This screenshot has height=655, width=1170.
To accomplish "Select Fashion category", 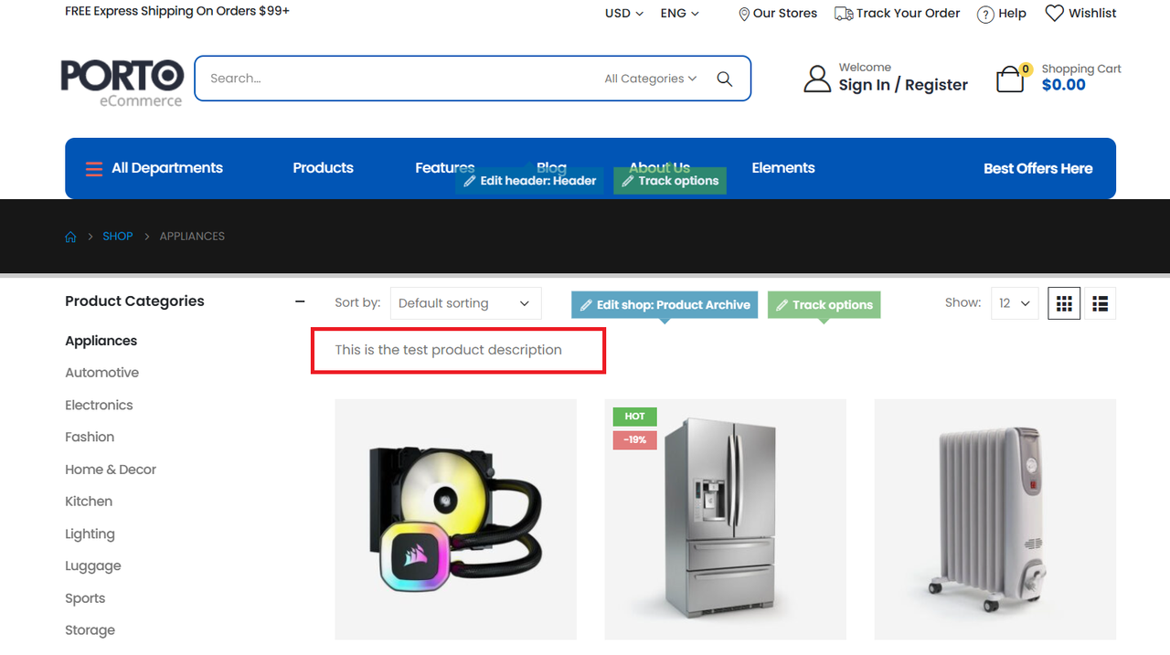I will (x=90, y=438).
